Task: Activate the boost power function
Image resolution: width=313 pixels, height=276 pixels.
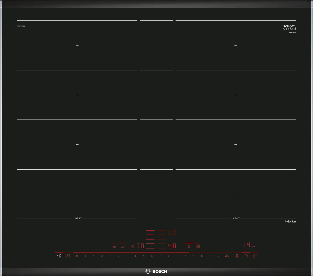Action: (227, 256)
